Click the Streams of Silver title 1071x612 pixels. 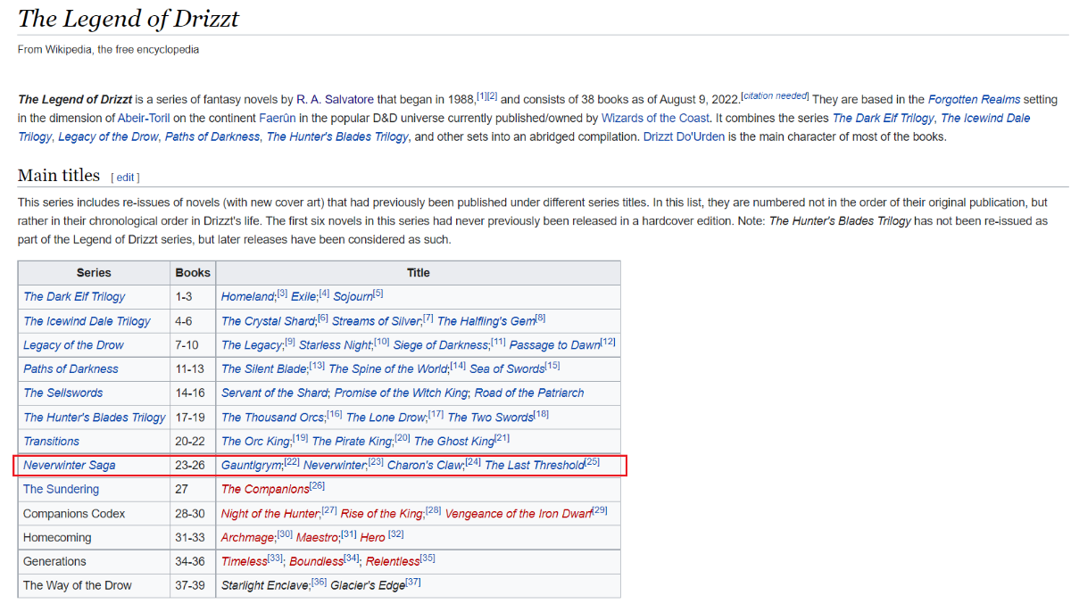pos(377,320)
